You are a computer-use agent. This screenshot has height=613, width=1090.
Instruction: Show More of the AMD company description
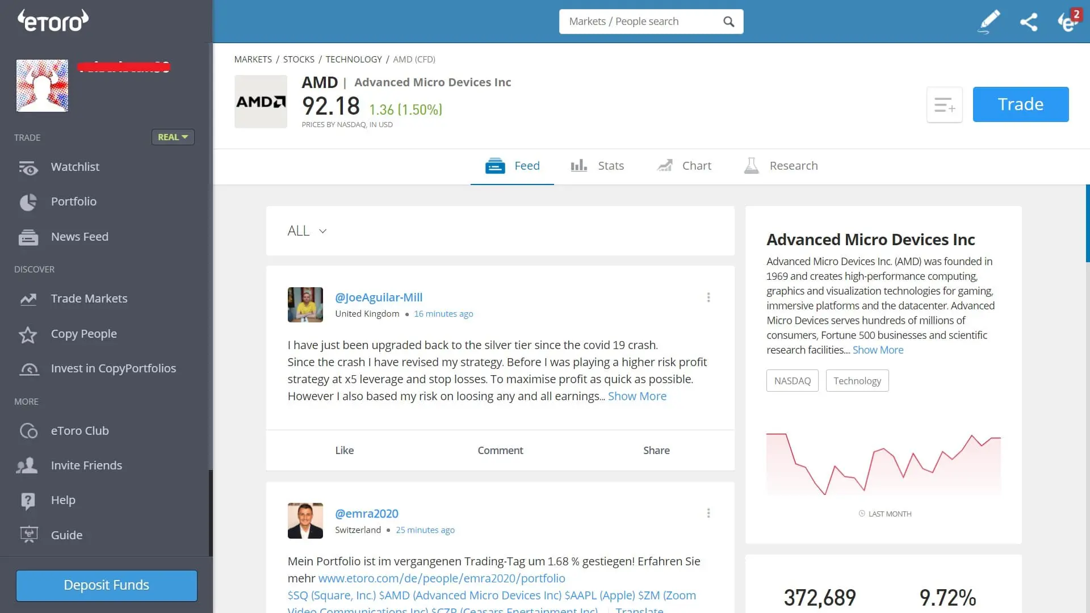coord(878,350)
